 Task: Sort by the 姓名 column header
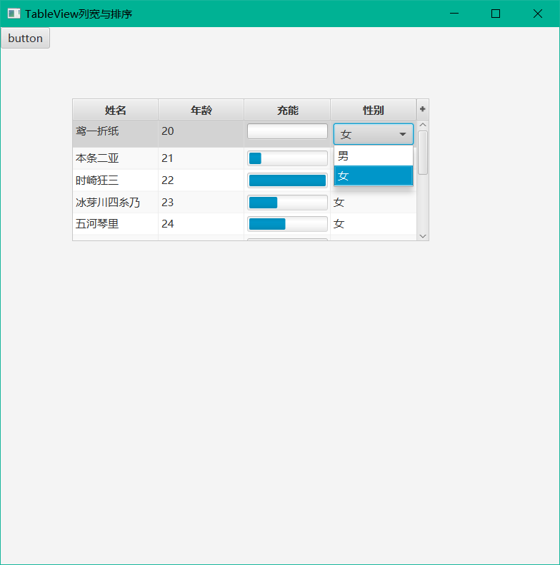115,110
